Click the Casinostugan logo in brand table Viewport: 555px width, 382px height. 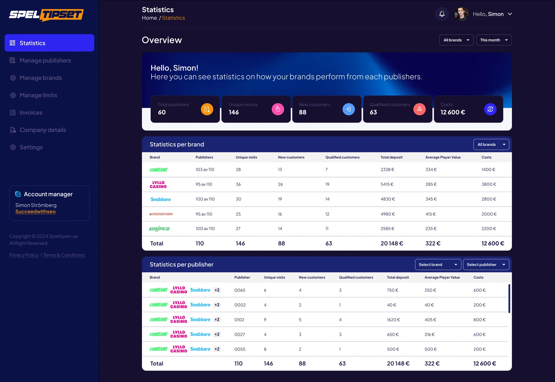click(x=161, y=214)
